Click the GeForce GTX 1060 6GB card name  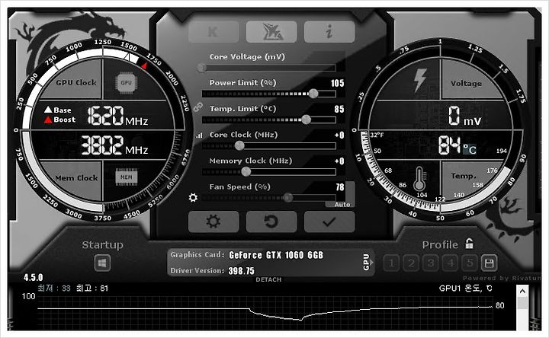tap(276, 255)
